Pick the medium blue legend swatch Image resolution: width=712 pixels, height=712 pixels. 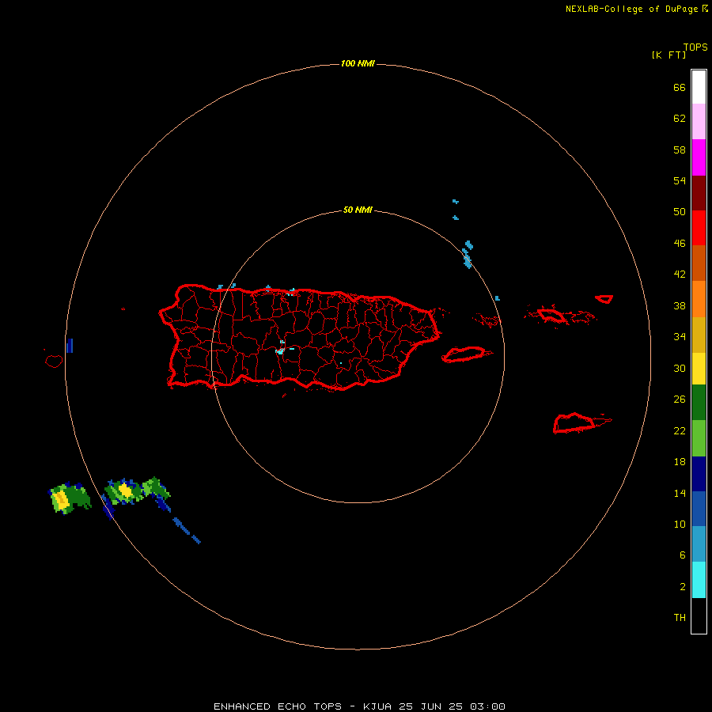[699, 509]
